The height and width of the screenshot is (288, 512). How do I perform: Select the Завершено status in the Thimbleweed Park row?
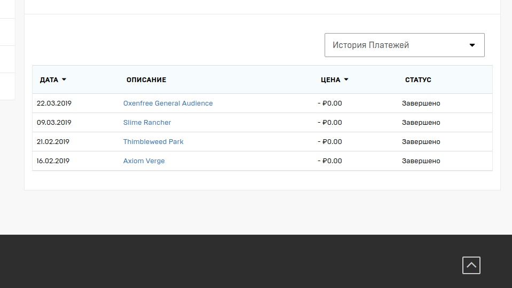tap(421, 141)
